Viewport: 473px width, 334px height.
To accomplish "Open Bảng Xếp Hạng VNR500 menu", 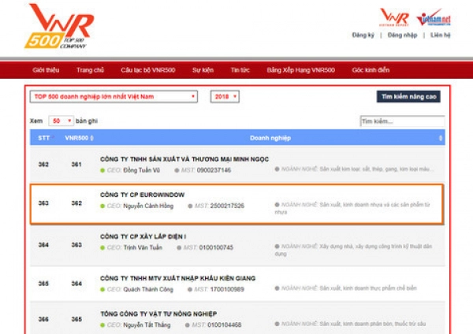I will pyautogui.click(x=301, y=70).
